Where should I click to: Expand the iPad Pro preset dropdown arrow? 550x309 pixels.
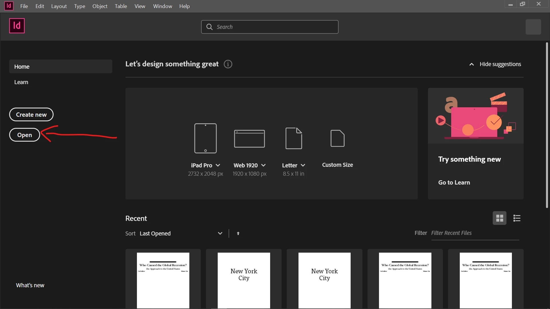pos(218,165)
